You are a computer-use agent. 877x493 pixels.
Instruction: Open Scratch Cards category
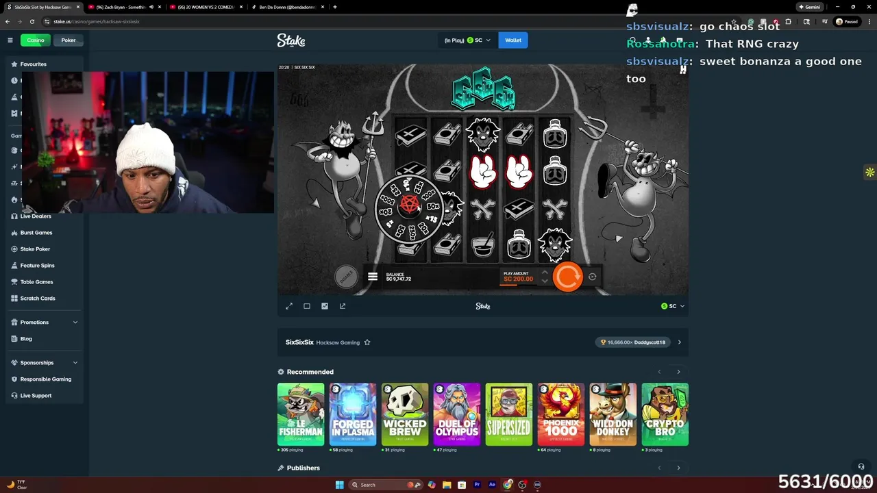point(38,299)
